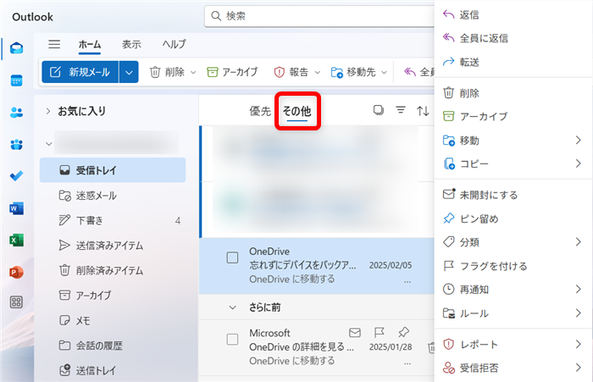Open the People contacts icon
This screenshot has height=382, width=593.
pos(16,112)
